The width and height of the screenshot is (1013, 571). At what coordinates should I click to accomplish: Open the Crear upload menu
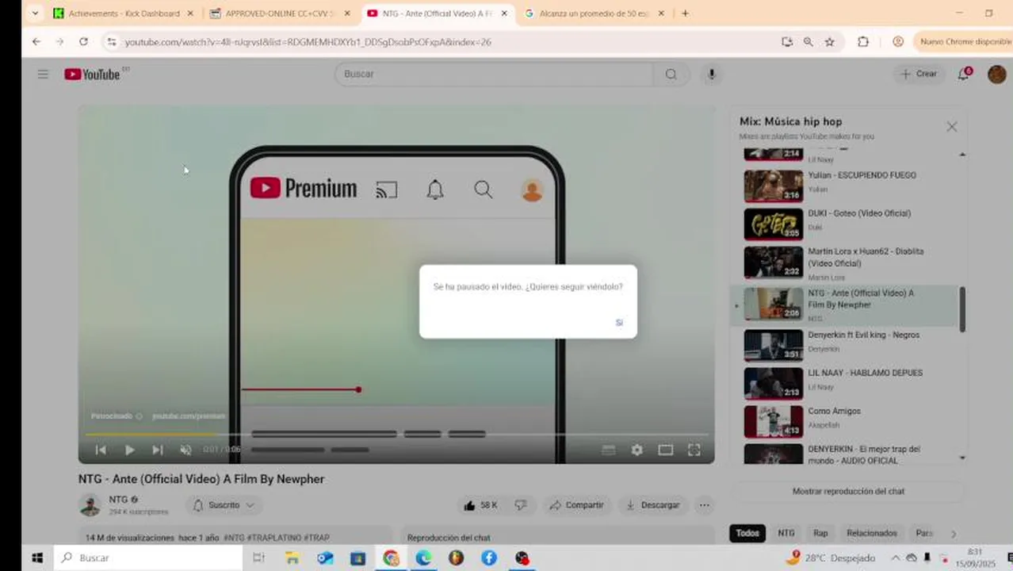[x=919, y=74]
